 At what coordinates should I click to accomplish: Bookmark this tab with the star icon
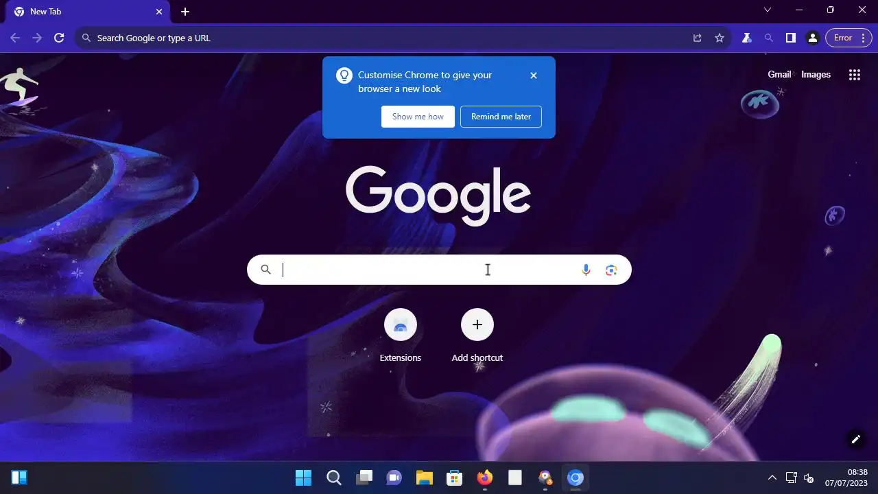(x=720, y=38)
